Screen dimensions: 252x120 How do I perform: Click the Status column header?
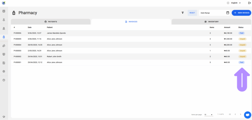click(x=241, y=27)
